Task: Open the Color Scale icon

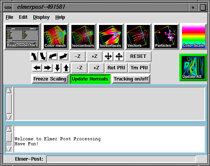Action: tap(193, 36)
